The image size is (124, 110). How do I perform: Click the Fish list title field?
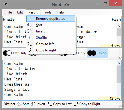[99, 19]
